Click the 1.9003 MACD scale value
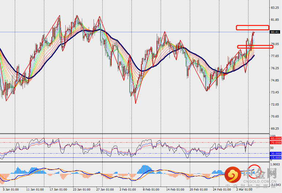Image resolution: width=282 pixels, height=193 pixels. coord(275,165)
